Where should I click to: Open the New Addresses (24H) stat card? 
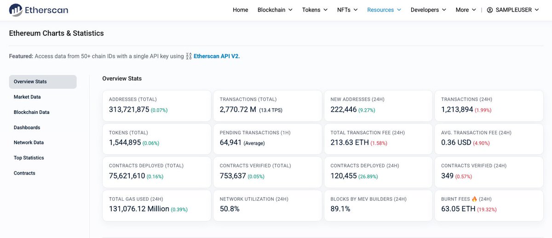379,106
